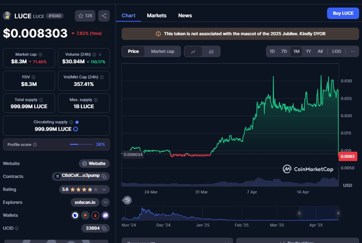Image resolution: width=362 pixels, height=243 pixels.
Task: Switch to the Chart tab
Action: 128,16
